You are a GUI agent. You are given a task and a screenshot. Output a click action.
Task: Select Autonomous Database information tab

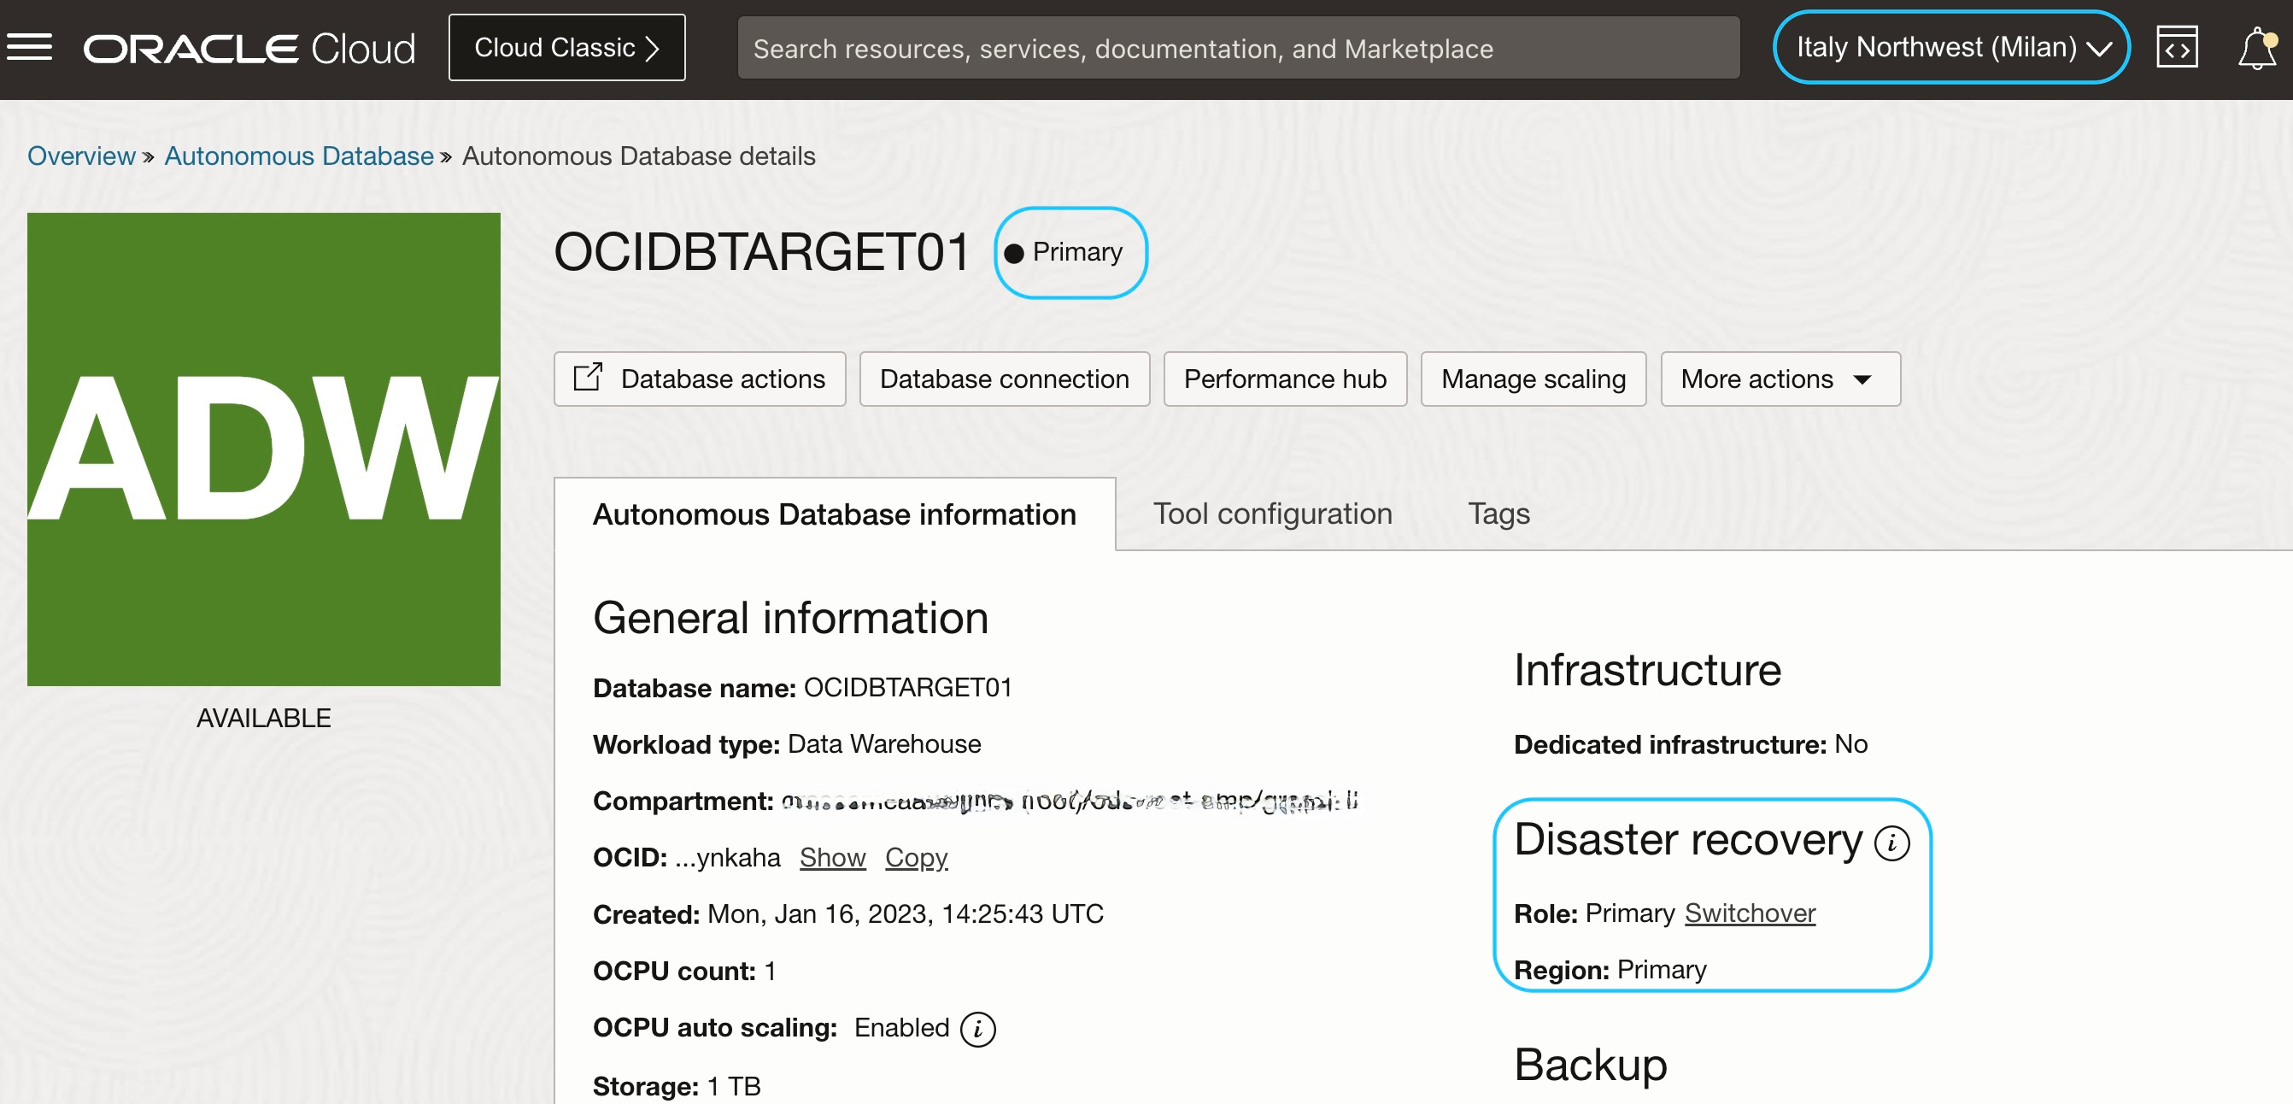[834, 514]
